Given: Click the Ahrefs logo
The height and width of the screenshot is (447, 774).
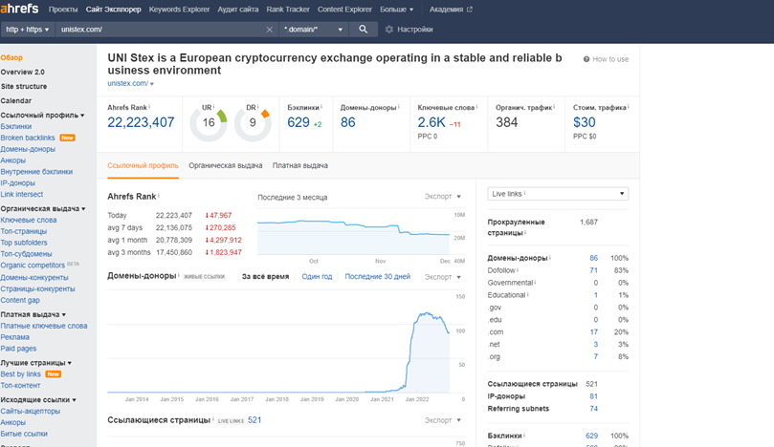Looking at the screenshot, I should 18,10.
